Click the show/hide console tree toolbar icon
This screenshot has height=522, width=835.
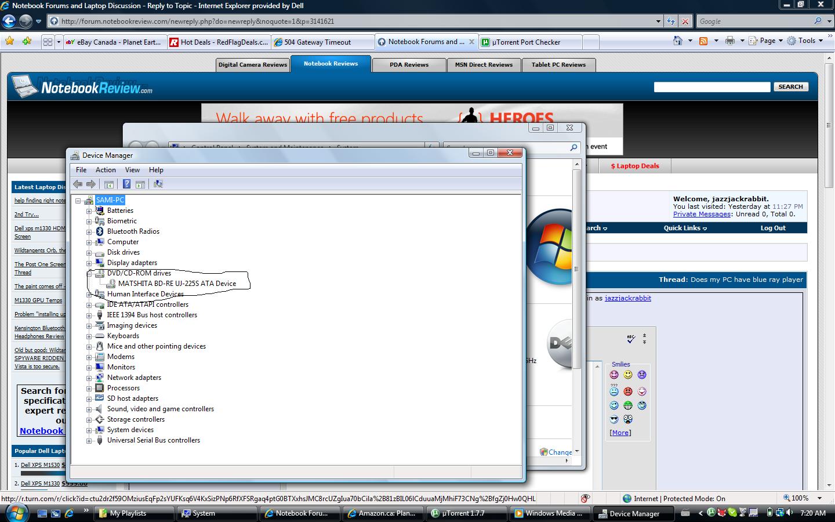108,184
